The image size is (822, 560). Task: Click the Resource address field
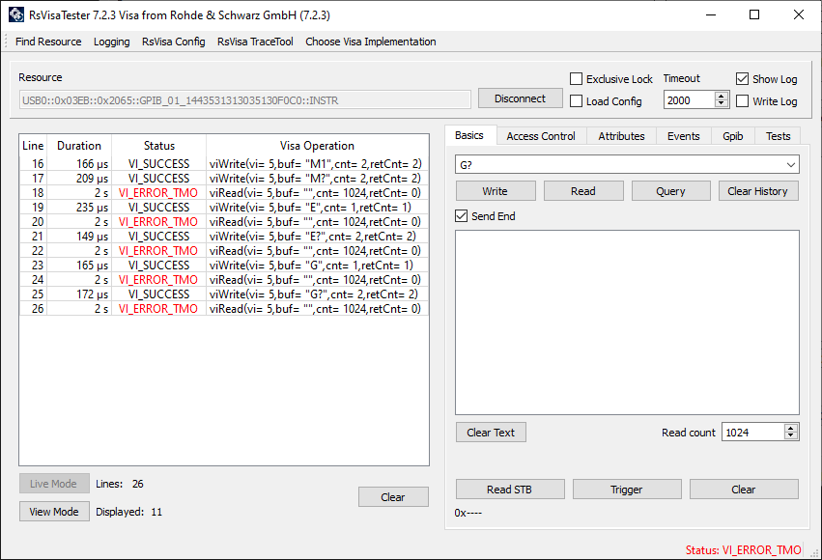(x=244, y=100)
